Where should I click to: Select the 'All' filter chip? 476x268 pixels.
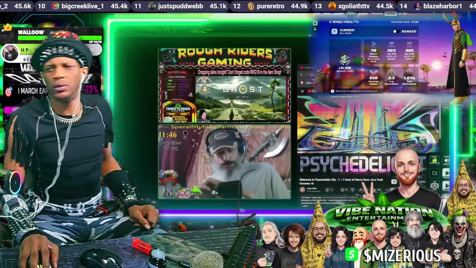(x=394, y=182)
